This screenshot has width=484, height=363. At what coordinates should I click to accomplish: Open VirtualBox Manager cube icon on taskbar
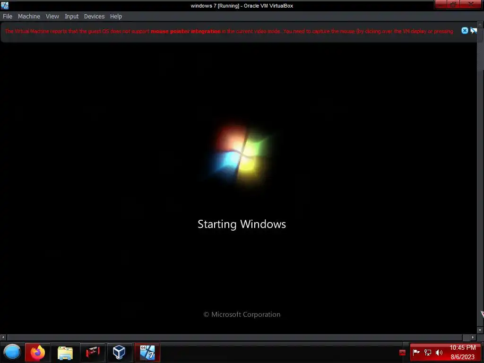(x=120, y=352)
